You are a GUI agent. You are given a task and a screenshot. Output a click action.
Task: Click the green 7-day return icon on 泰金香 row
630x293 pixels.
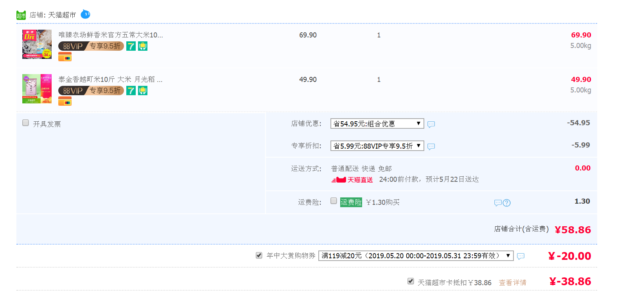[x=131, y=91]
